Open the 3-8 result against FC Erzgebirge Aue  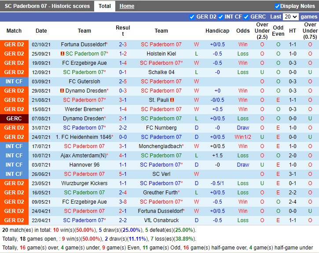[123, 201]
